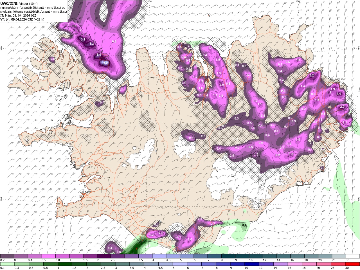Click the 1.9 snowfall value on map
Viewport: 360px width, 270px height.
click(x=333, y=89)
